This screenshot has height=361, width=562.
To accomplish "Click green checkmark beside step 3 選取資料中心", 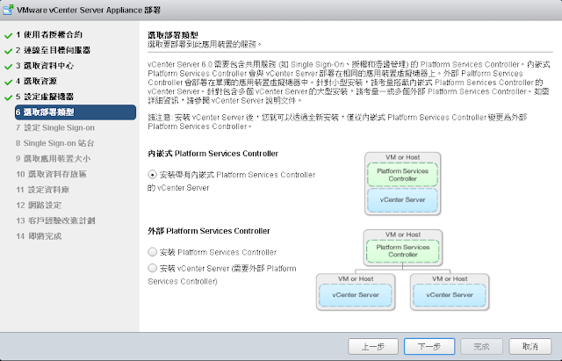I will (x=8, y=67).
